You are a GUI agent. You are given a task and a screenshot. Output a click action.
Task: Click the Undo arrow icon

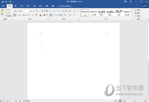(6, 2)
